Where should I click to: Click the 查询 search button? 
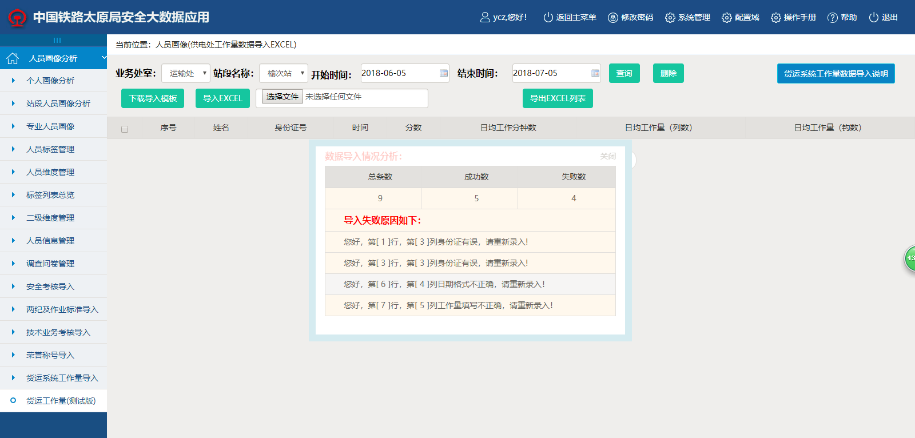click(x=624, y=73)
